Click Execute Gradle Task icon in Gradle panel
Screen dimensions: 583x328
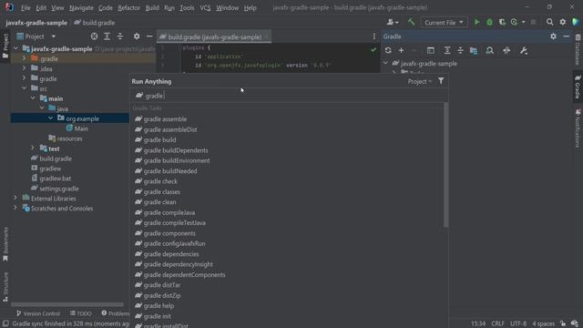pos(431,50)
